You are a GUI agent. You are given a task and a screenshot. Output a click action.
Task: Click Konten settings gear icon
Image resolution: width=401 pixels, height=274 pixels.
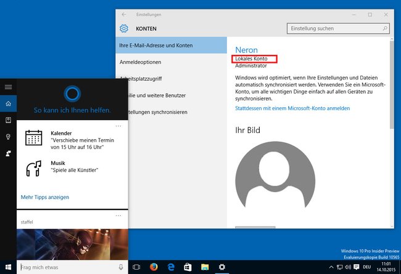(x=124, y=28)
